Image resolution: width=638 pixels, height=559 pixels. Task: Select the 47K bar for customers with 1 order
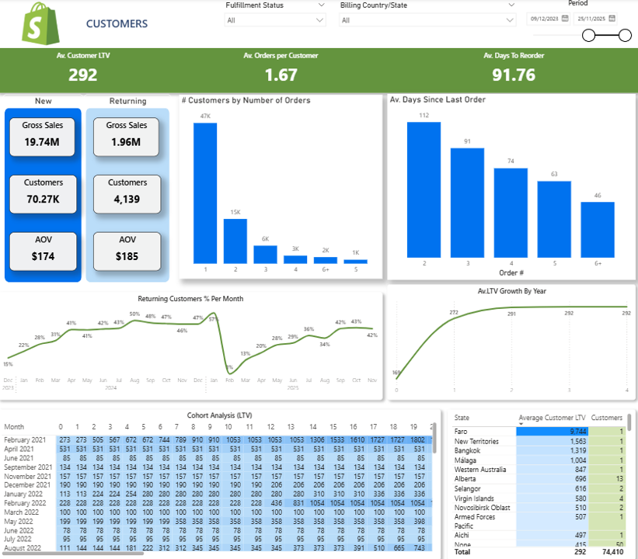(205, 193)
